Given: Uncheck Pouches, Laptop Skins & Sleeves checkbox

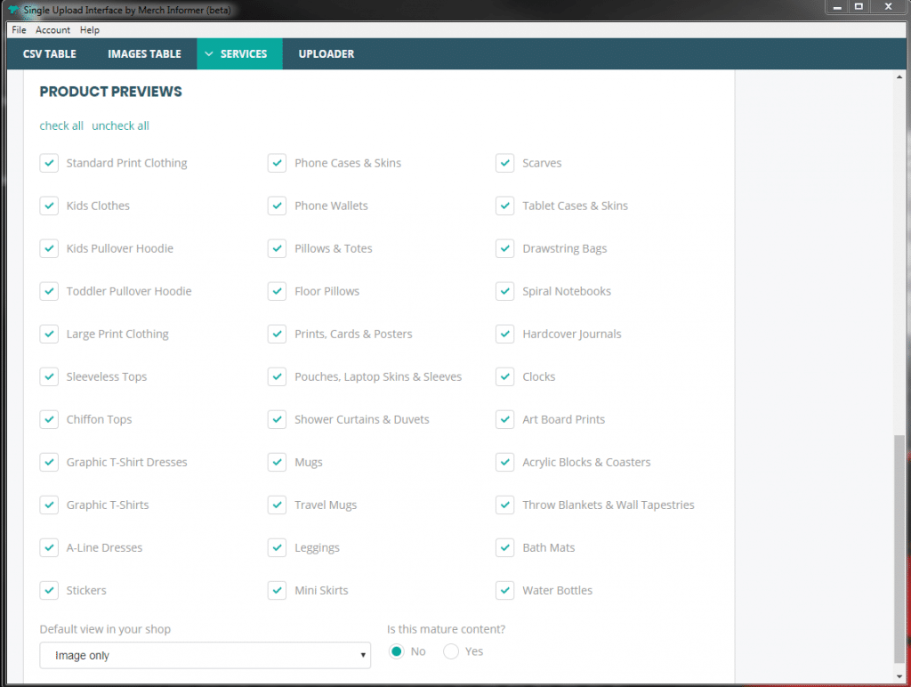Looking at the screenshot, I should pos(278,376).
